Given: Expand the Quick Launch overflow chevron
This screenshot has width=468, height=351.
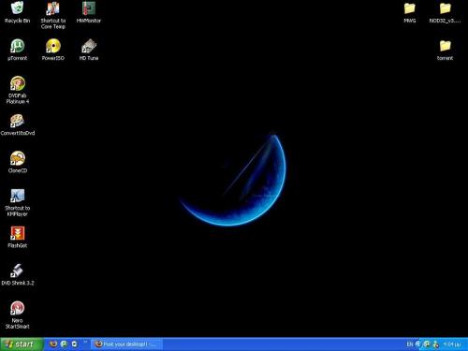Looking at the screenshot, I should click(85, 343).
